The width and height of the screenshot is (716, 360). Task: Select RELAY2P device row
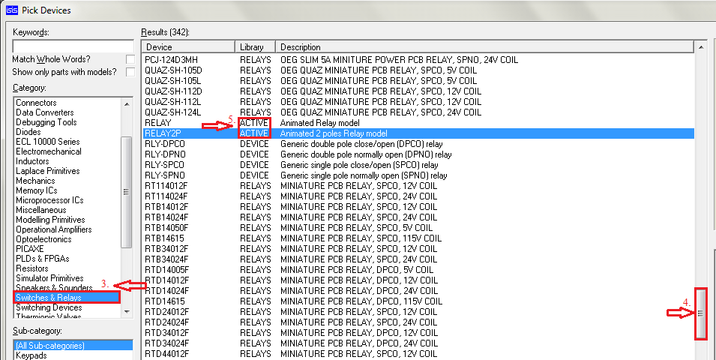418,133
